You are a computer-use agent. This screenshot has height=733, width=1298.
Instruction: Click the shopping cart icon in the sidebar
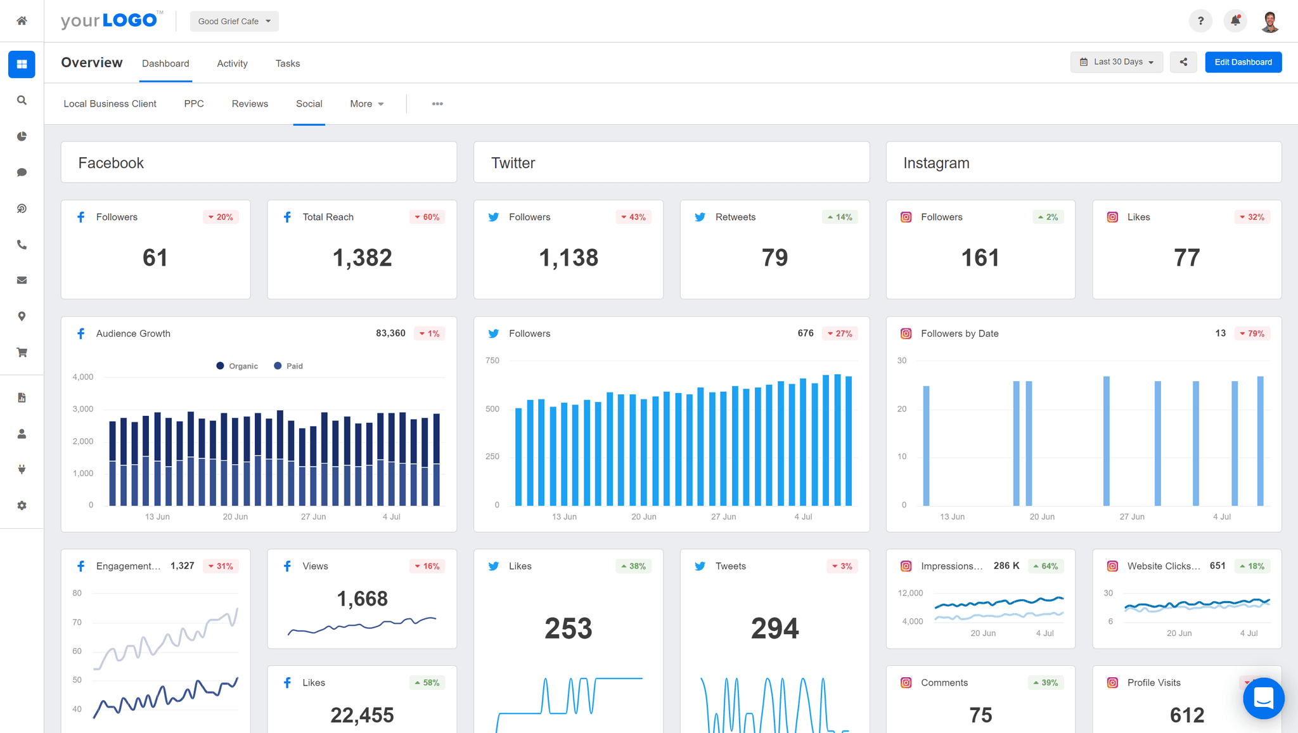[21, 352]
